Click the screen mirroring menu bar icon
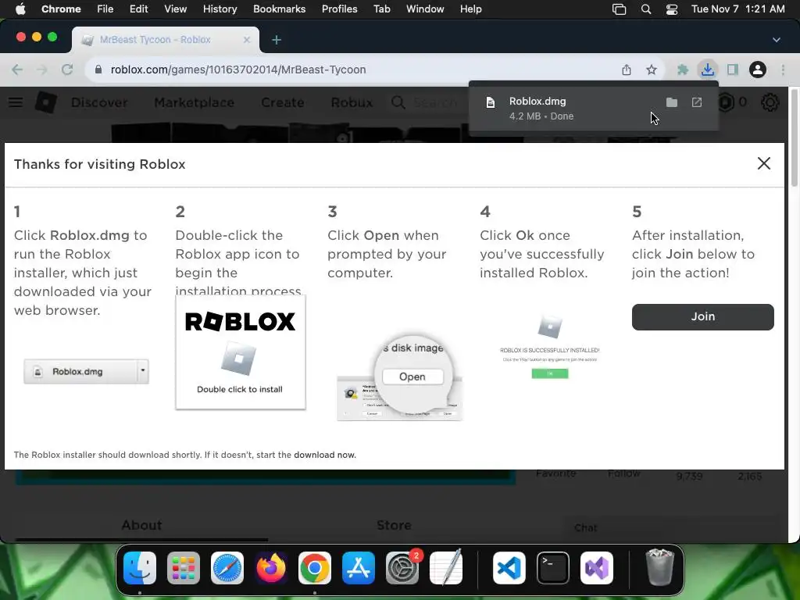The image size is (800, 600). [x=619, y=9]
